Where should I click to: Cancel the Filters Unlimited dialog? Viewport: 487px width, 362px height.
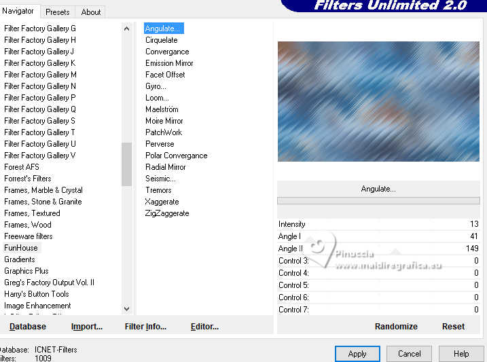(x=409, y=354)
